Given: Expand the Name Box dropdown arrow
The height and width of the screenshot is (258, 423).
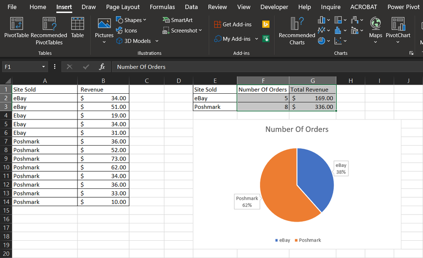Looking at the screenshot, I should coord(44,67).
